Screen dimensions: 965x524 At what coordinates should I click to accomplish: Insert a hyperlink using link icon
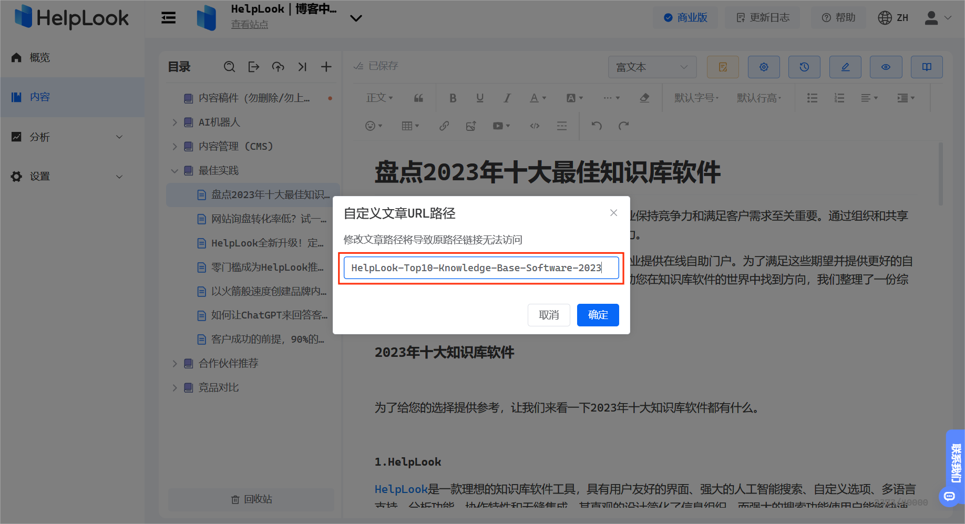pos(444,126)
